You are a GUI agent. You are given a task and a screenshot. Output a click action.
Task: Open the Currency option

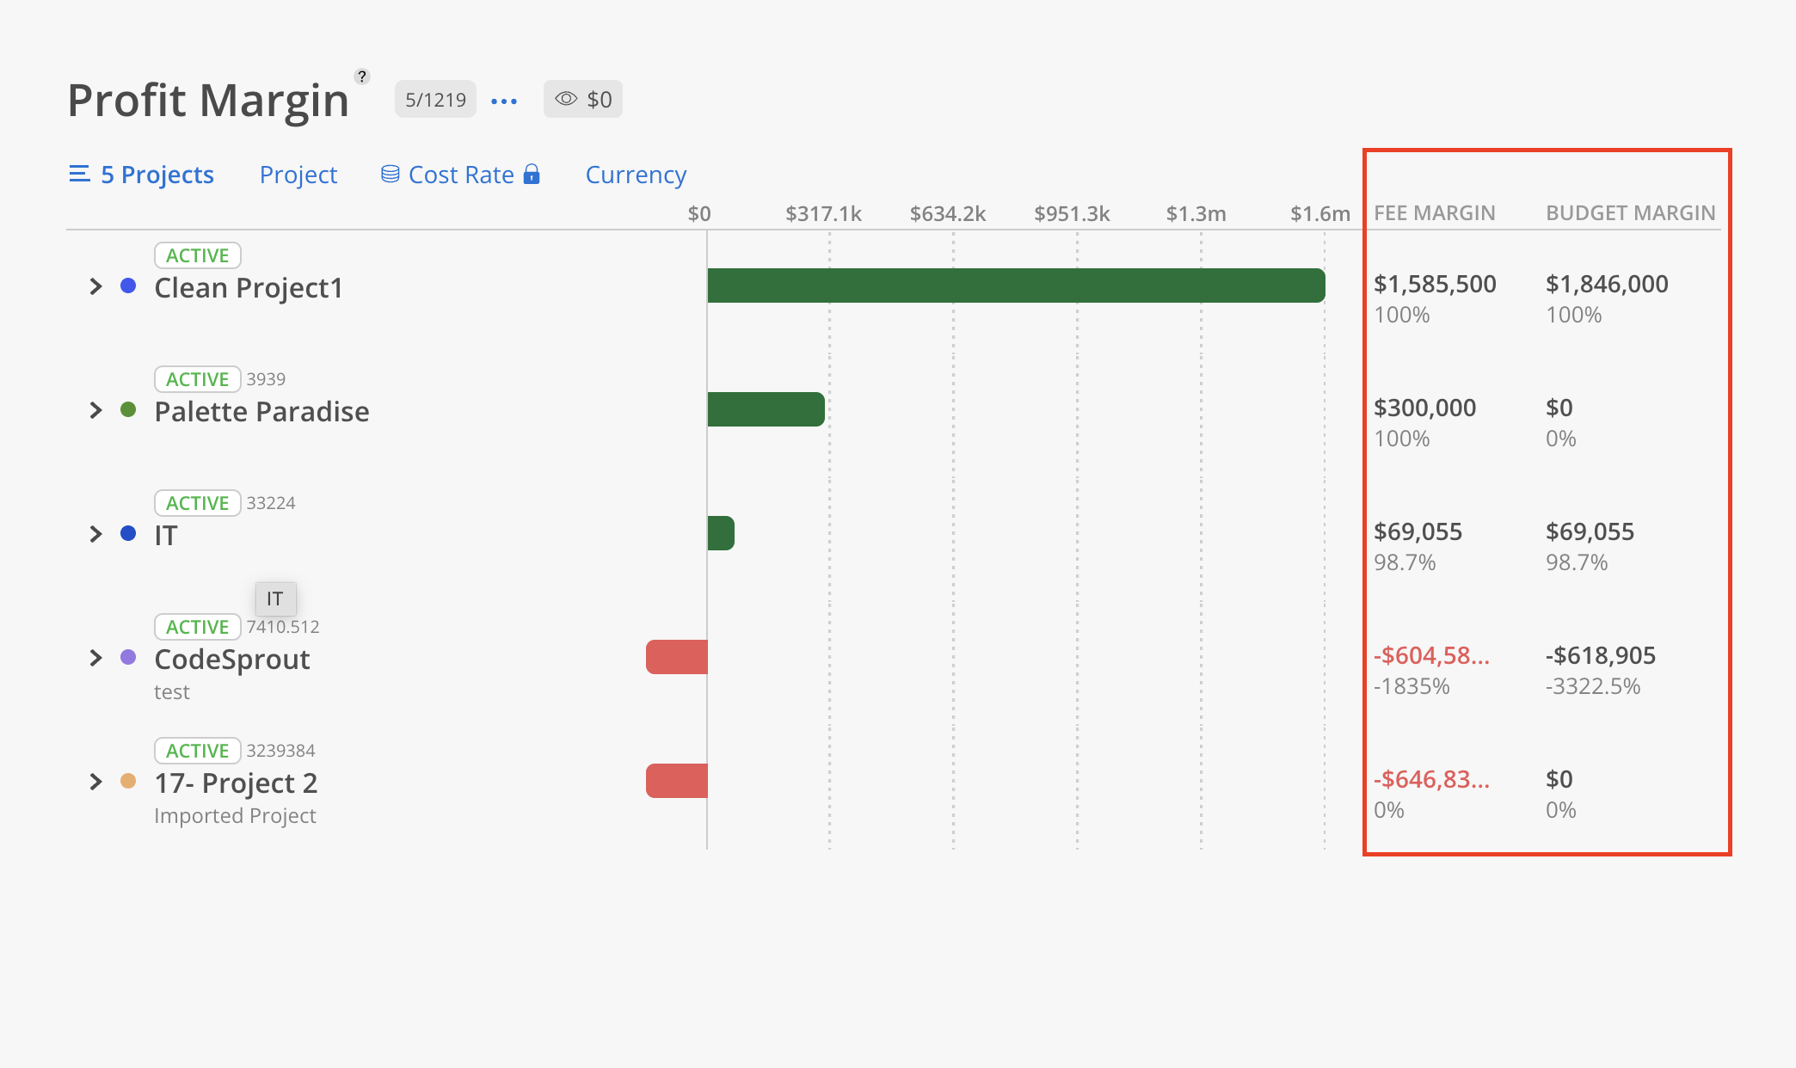tap(636, 175)
